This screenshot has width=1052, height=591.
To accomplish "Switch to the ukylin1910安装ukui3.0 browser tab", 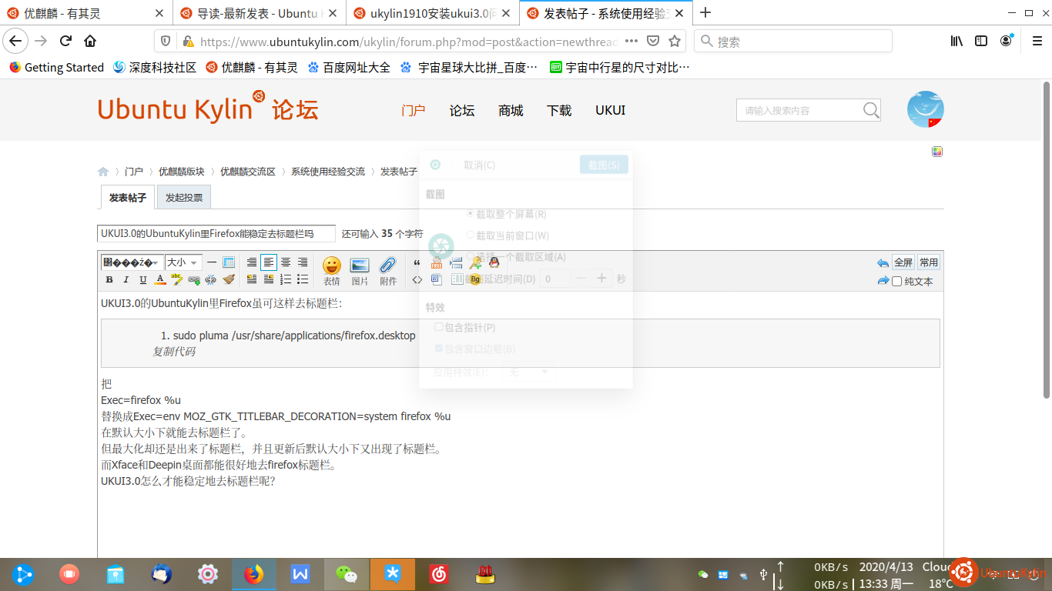I will [433, 13].
